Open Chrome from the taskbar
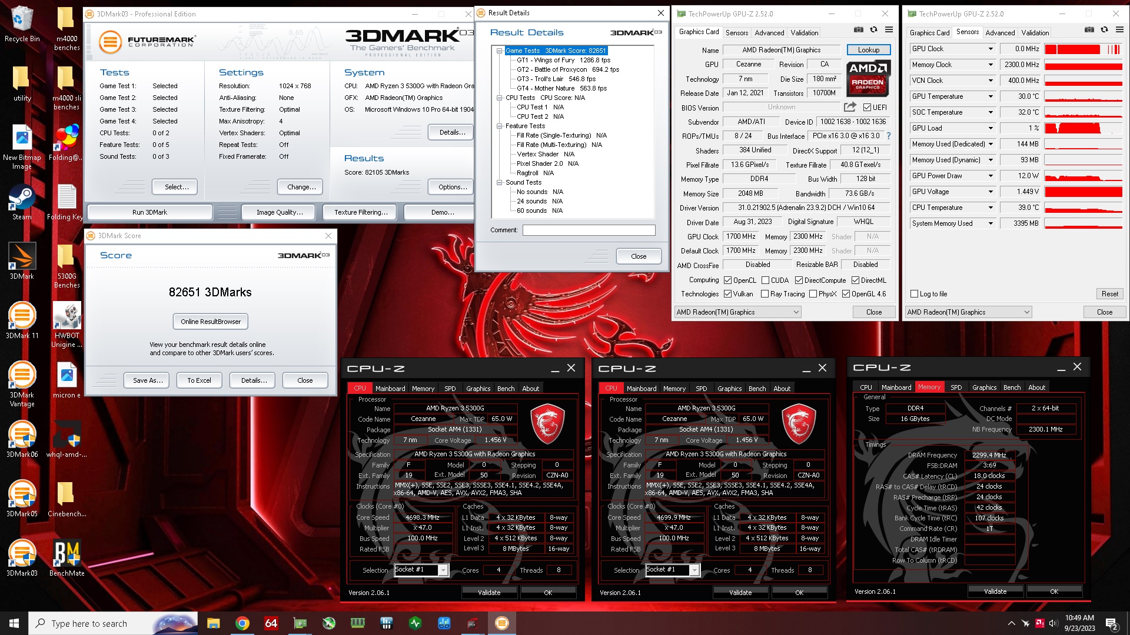 coord(242,623)
